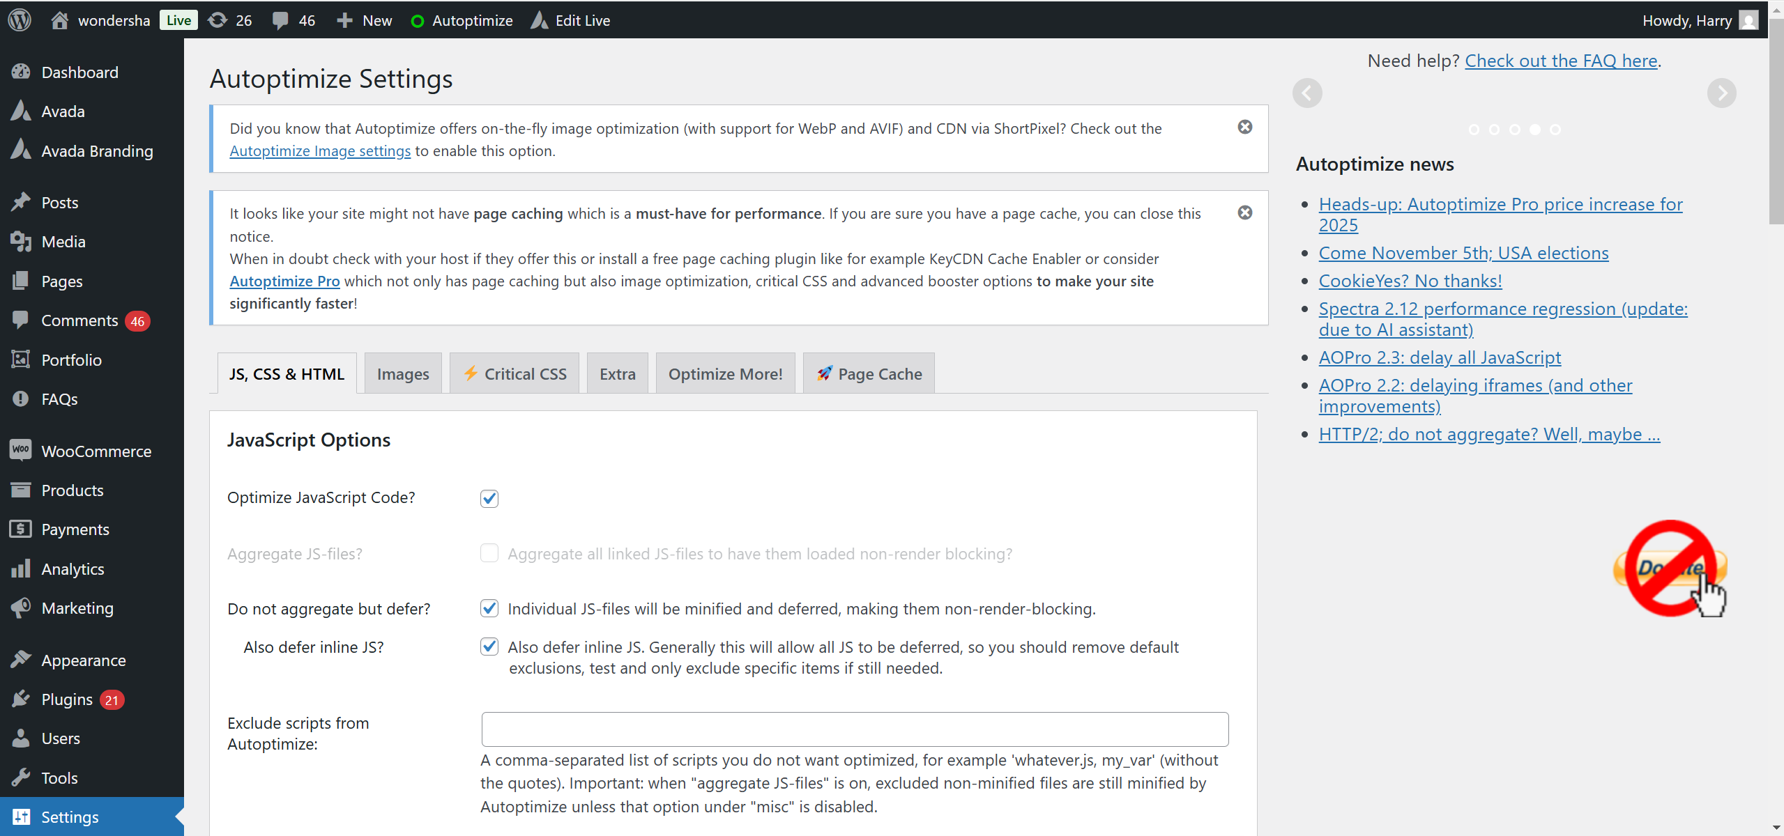1784x836 pixels.
Task: Switch to the Critical CSS tab
Action: [514, 374]
